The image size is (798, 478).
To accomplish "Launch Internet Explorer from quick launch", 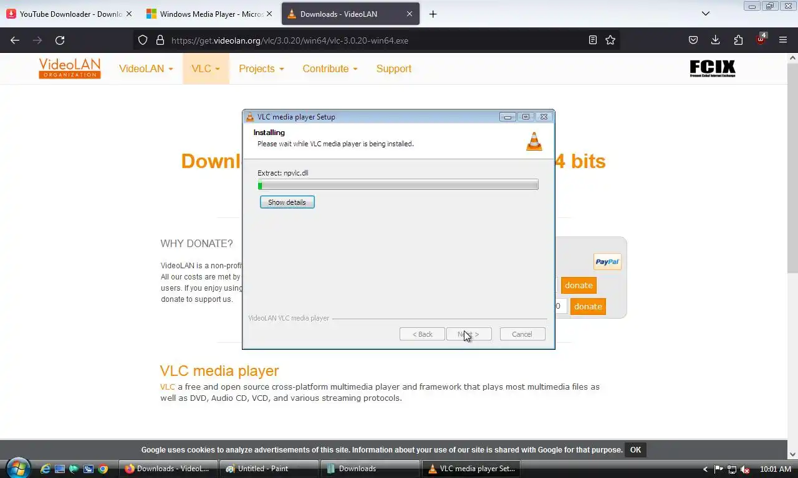I will 45,469.
